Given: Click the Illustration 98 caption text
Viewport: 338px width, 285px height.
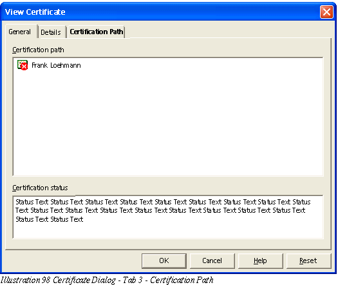Looking at the screenshot, I should 107,280.
